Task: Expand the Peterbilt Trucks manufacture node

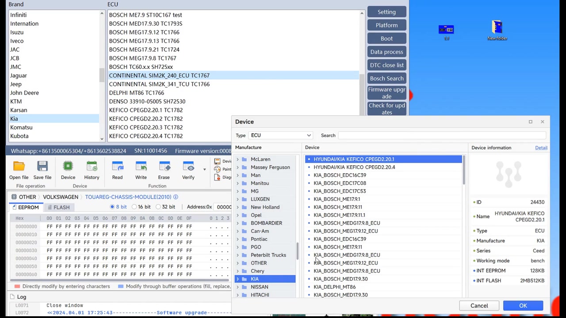Action: pos(237,255)
